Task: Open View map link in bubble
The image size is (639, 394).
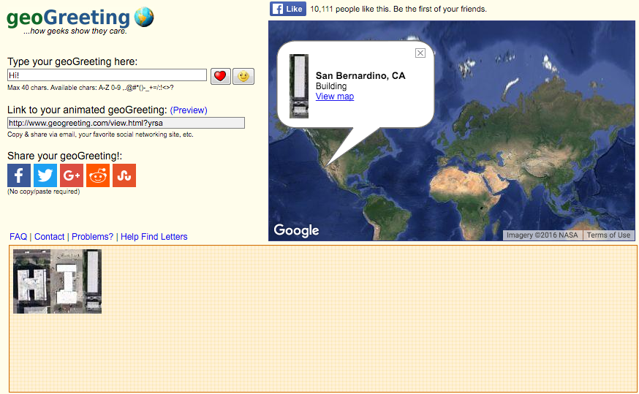Action: coord(335,96)
